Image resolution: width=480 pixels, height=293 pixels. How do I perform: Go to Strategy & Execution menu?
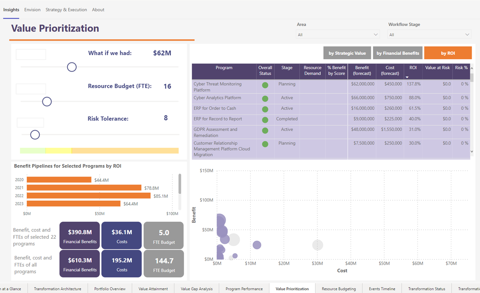click(x=66, y=10)
